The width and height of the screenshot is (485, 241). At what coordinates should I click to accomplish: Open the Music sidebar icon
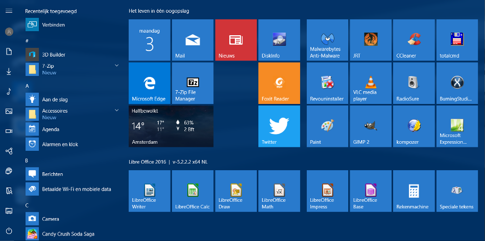(x=9, y=91)
